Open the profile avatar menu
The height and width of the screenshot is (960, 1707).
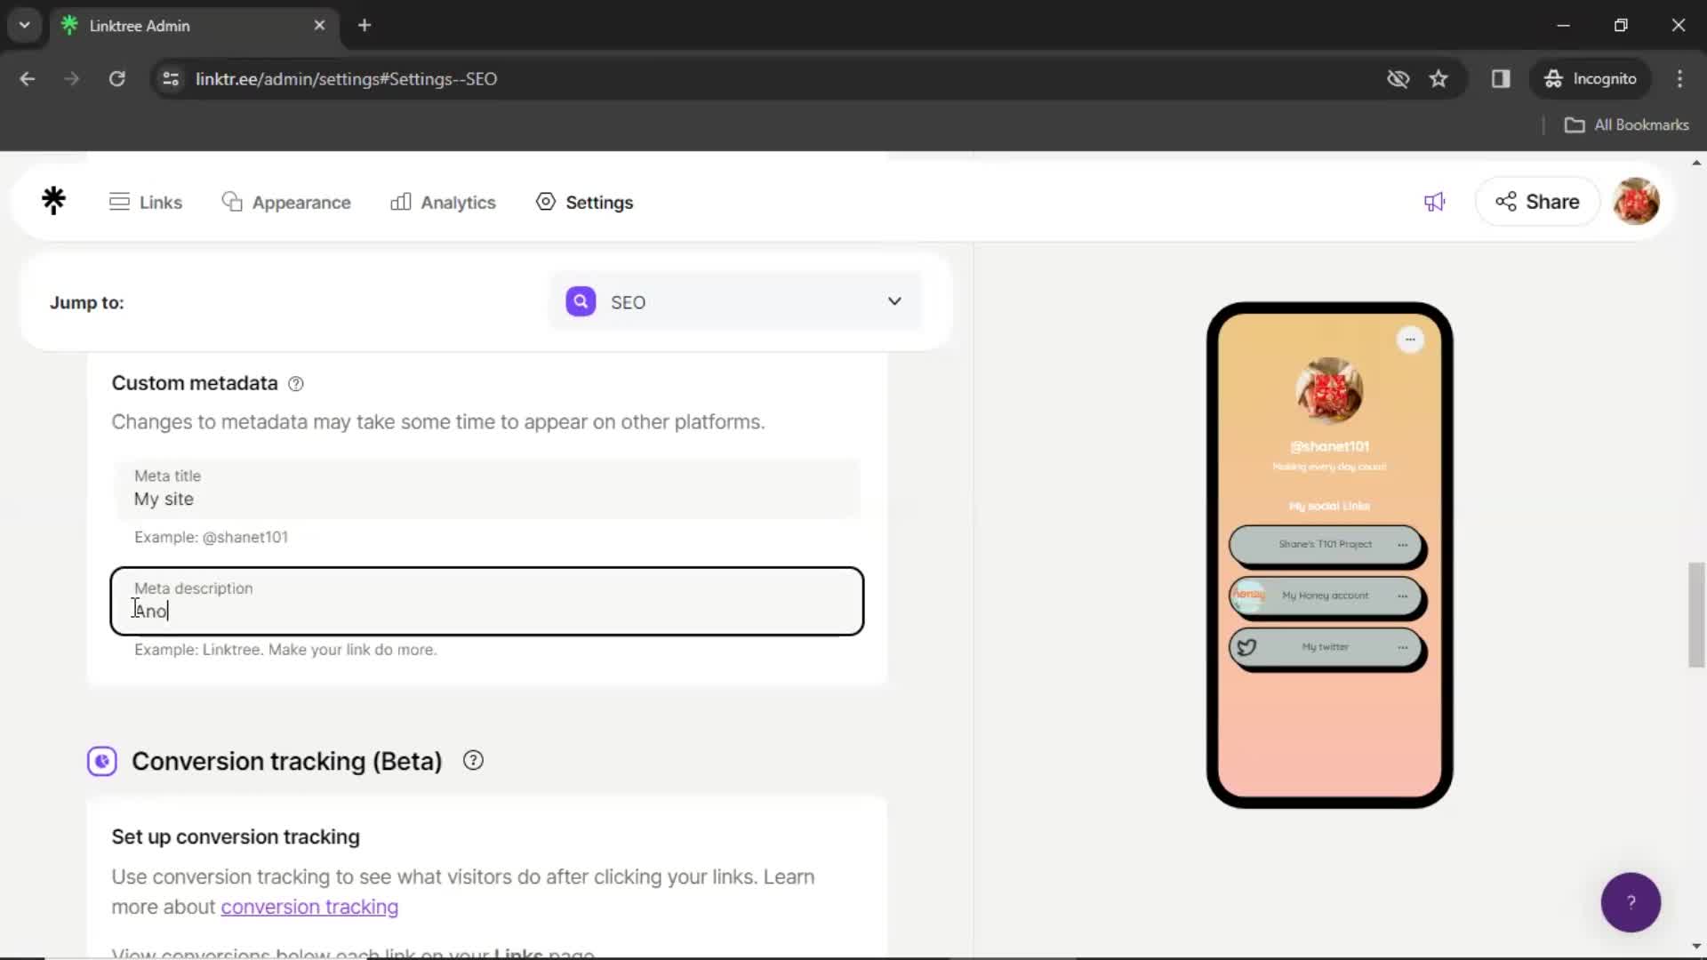1636,202
